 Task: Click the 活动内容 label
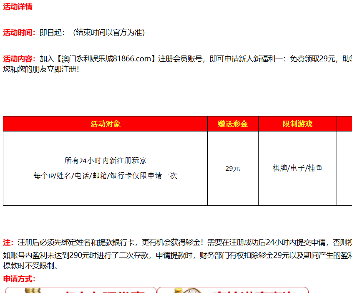click(20, 59)
